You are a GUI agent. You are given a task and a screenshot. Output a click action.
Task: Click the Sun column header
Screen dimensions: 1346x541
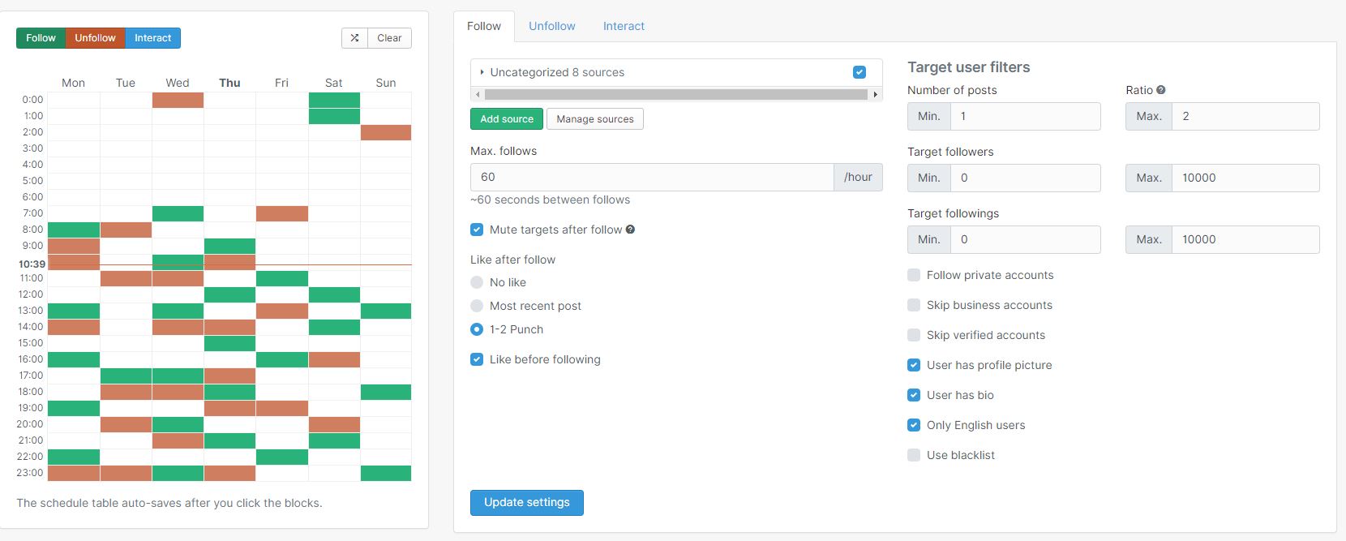(x=386, y=83)
